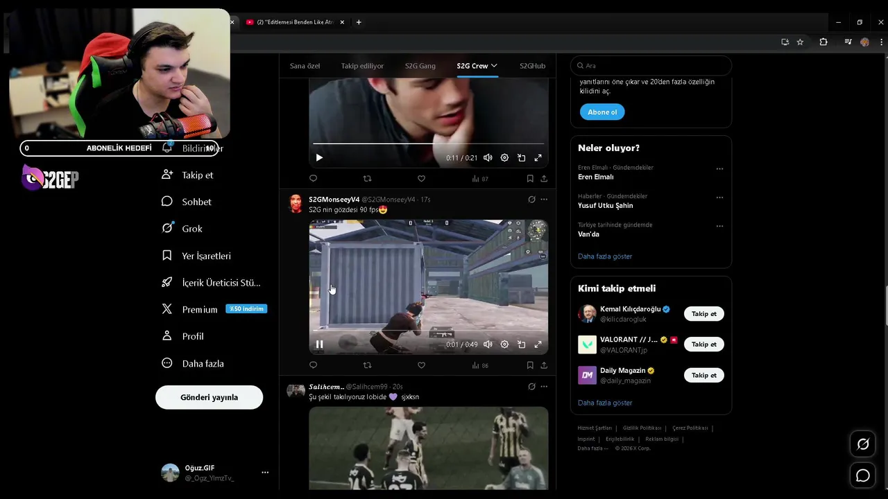This screenshot has width=888, height=499.
Task: Switch to Sana özel tab
Action: coord(305,66)
